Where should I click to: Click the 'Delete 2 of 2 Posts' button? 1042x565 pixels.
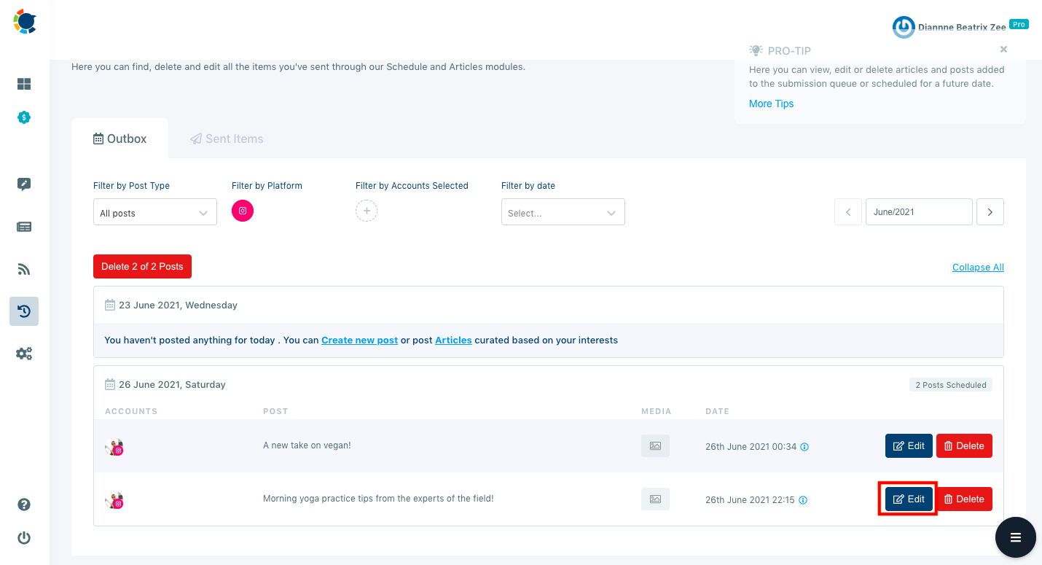142,266
